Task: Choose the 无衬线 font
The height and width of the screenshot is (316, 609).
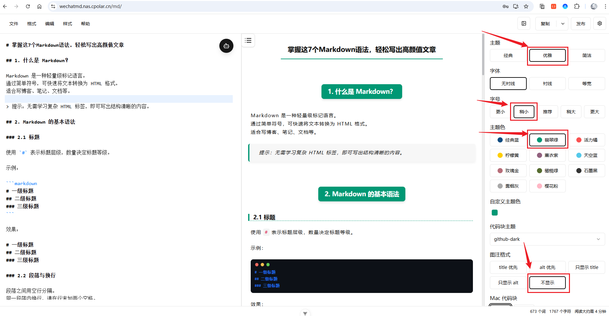Action: coord(508,84)
